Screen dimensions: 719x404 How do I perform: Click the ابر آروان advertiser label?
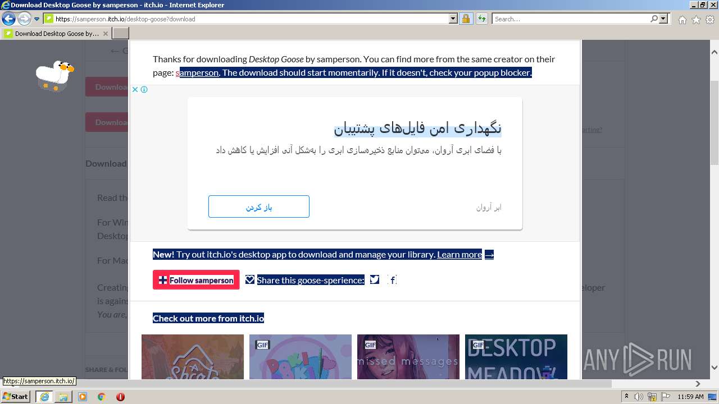point(489,207)
